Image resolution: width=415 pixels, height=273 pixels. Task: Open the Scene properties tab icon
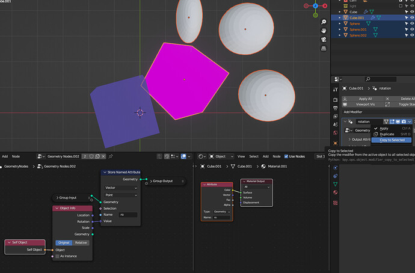(x=336, y=124)
